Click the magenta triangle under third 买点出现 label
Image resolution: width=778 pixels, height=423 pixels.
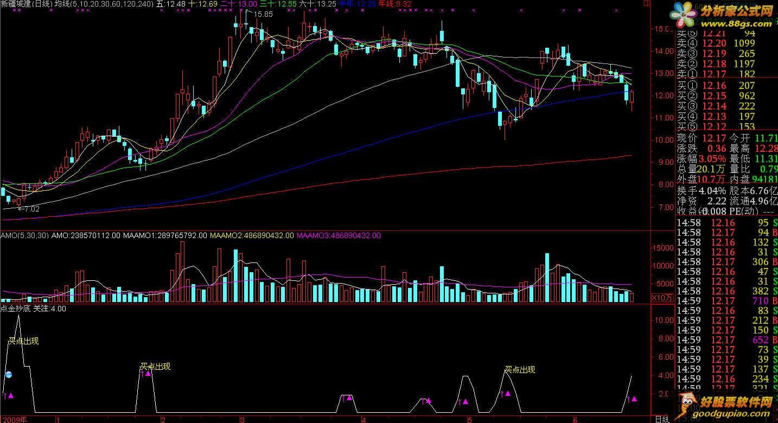pos(508,393)
